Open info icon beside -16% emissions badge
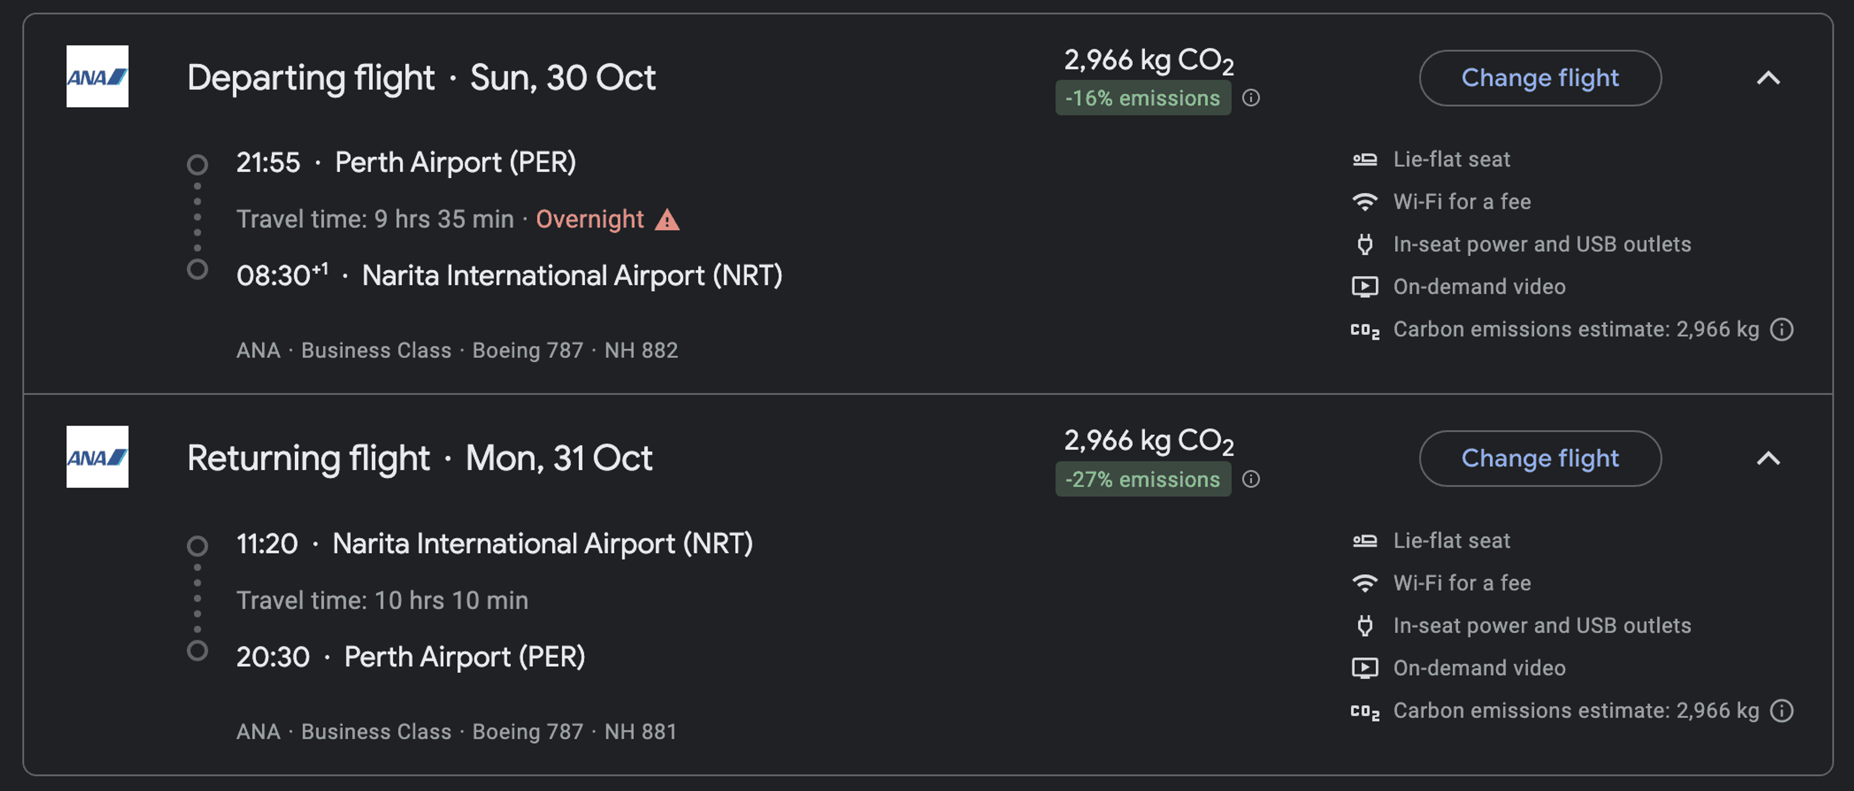This screenshot has height=791, width=1854. 1251,98
